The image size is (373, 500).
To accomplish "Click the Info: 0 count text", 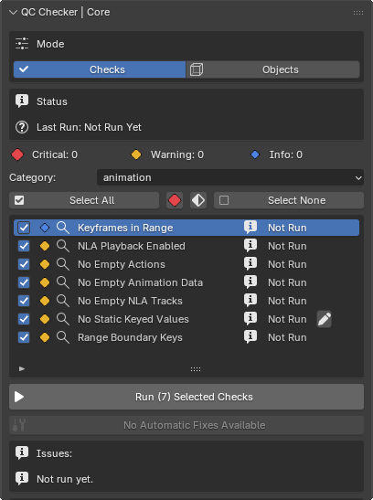I will [286, 154].
